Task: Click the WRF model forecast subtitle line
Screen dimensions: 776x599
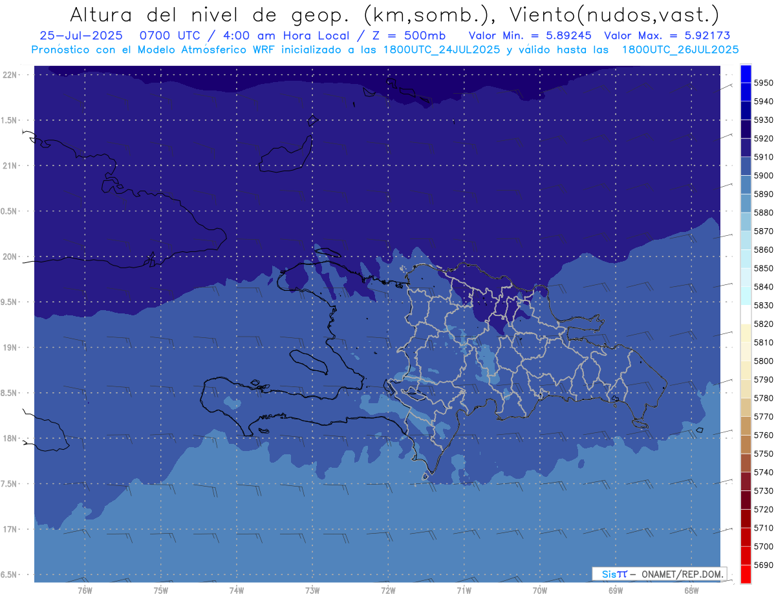Action: 385,49
